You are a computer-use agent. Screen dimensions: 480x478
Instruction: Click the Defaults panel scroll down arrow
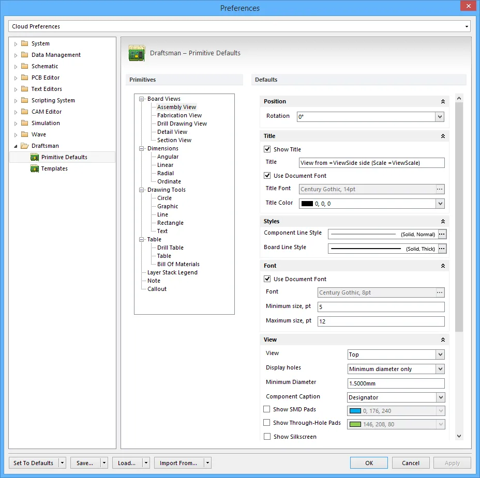[459, 436]
